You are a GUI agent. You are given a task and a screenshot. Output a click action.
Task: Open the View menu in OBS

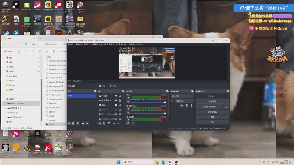(87, 44)
